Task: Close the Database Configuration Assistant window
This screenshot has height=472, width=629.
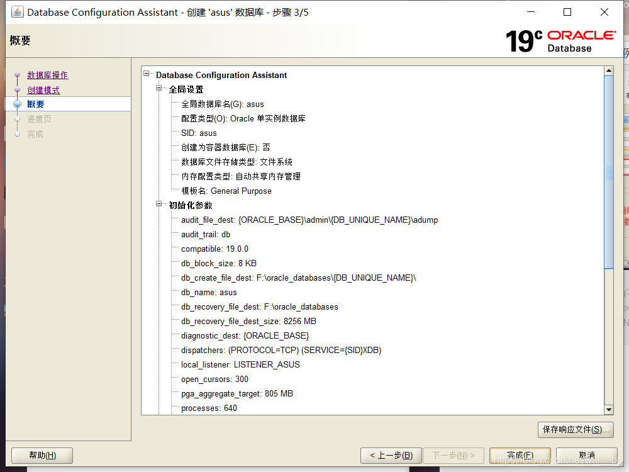Action: 604,12
